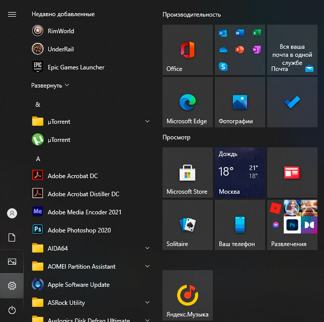Open Skype in the Office apps tile

pos(223,67)
